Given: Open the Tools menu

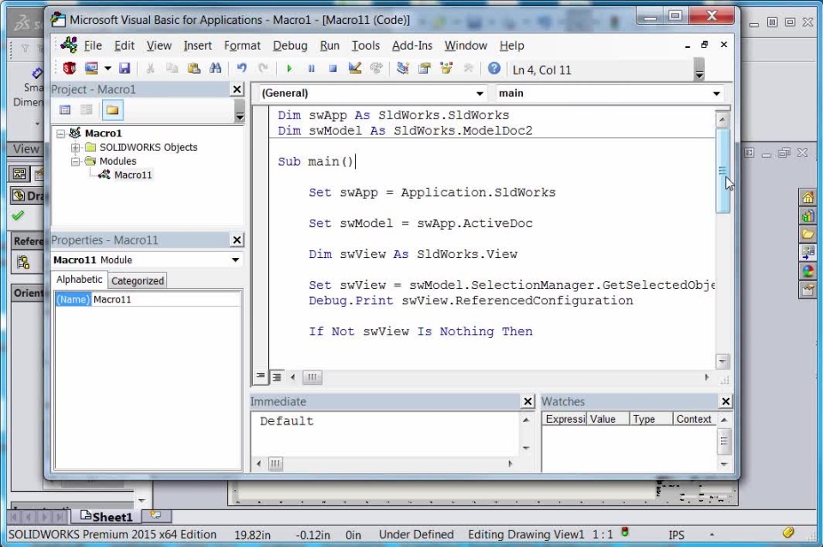Looking at the screenshot, I should [x=365, y=45].
